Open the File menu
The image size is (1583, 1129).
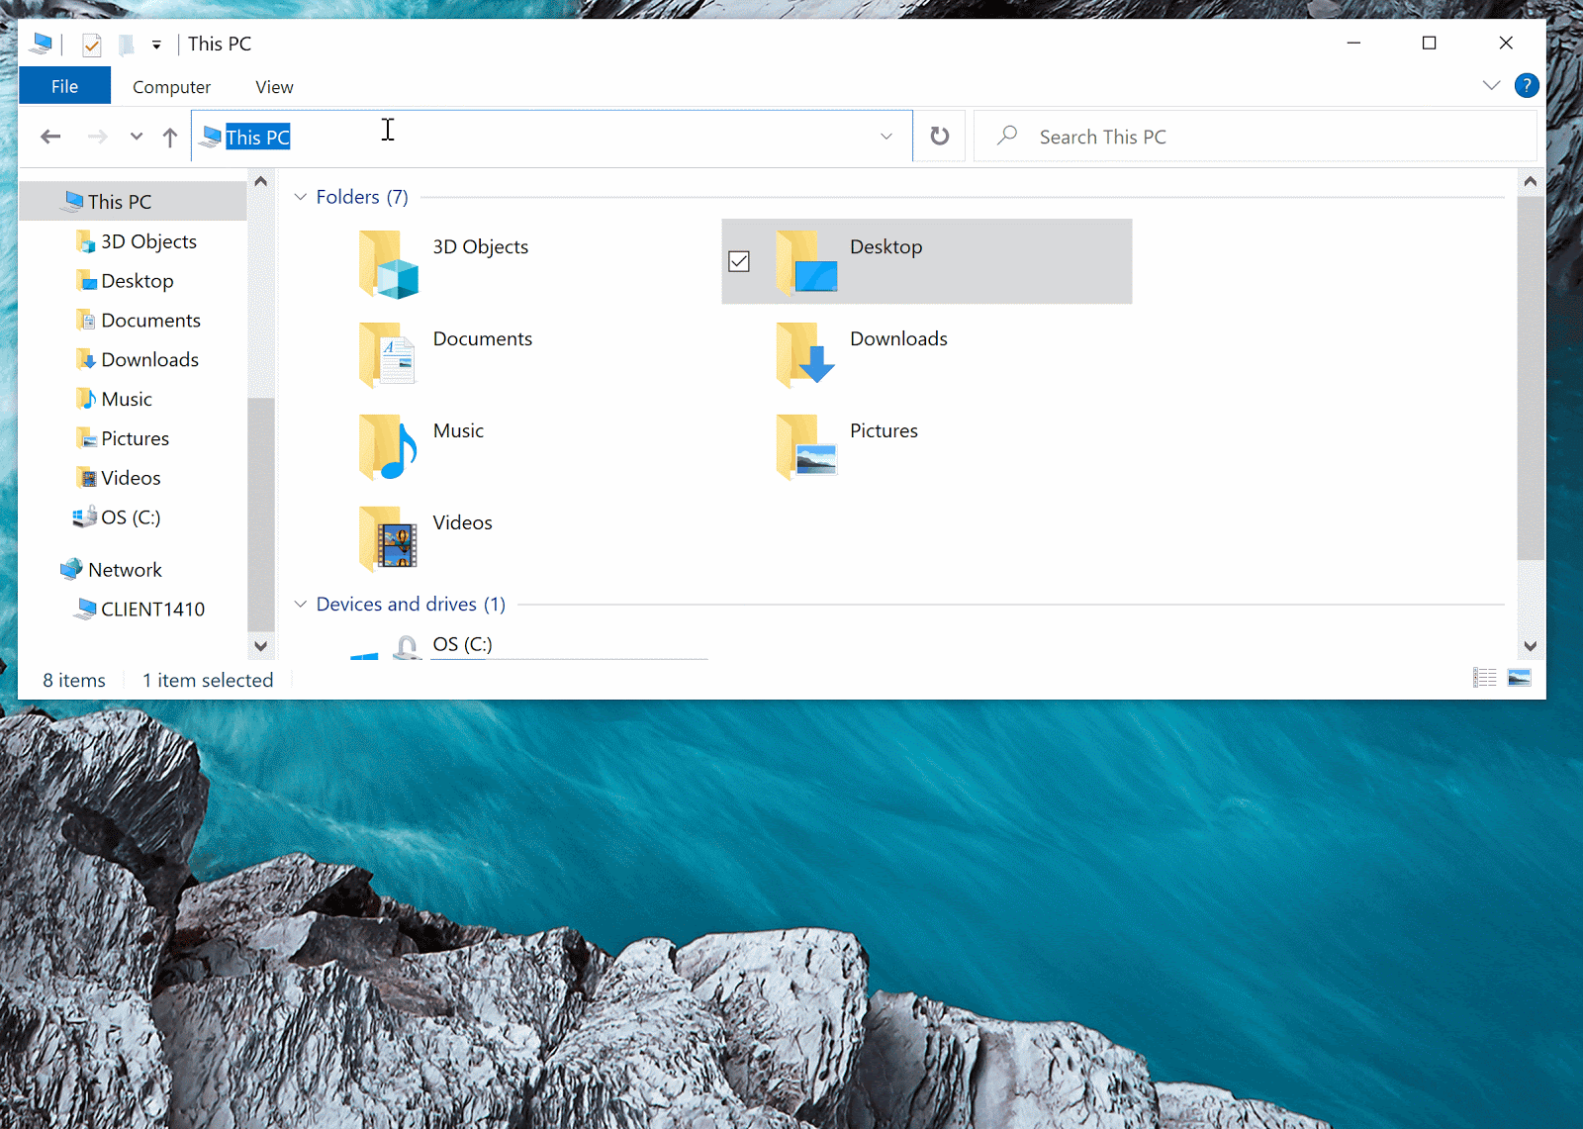pyautogui.click(x=64, y=87)
